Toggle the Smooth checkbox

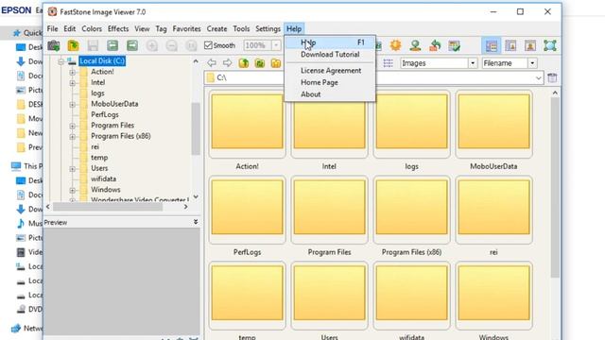pos(208,45)
